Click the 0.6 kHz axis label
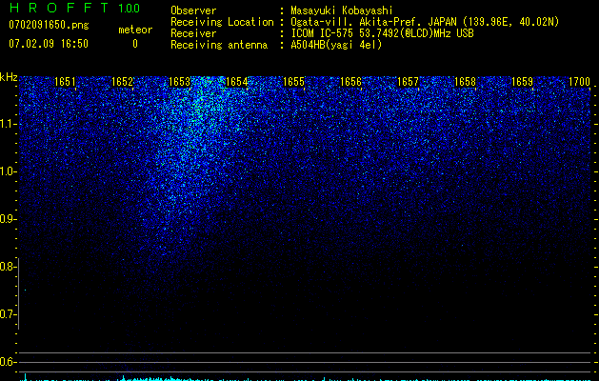 coord(8,362)
